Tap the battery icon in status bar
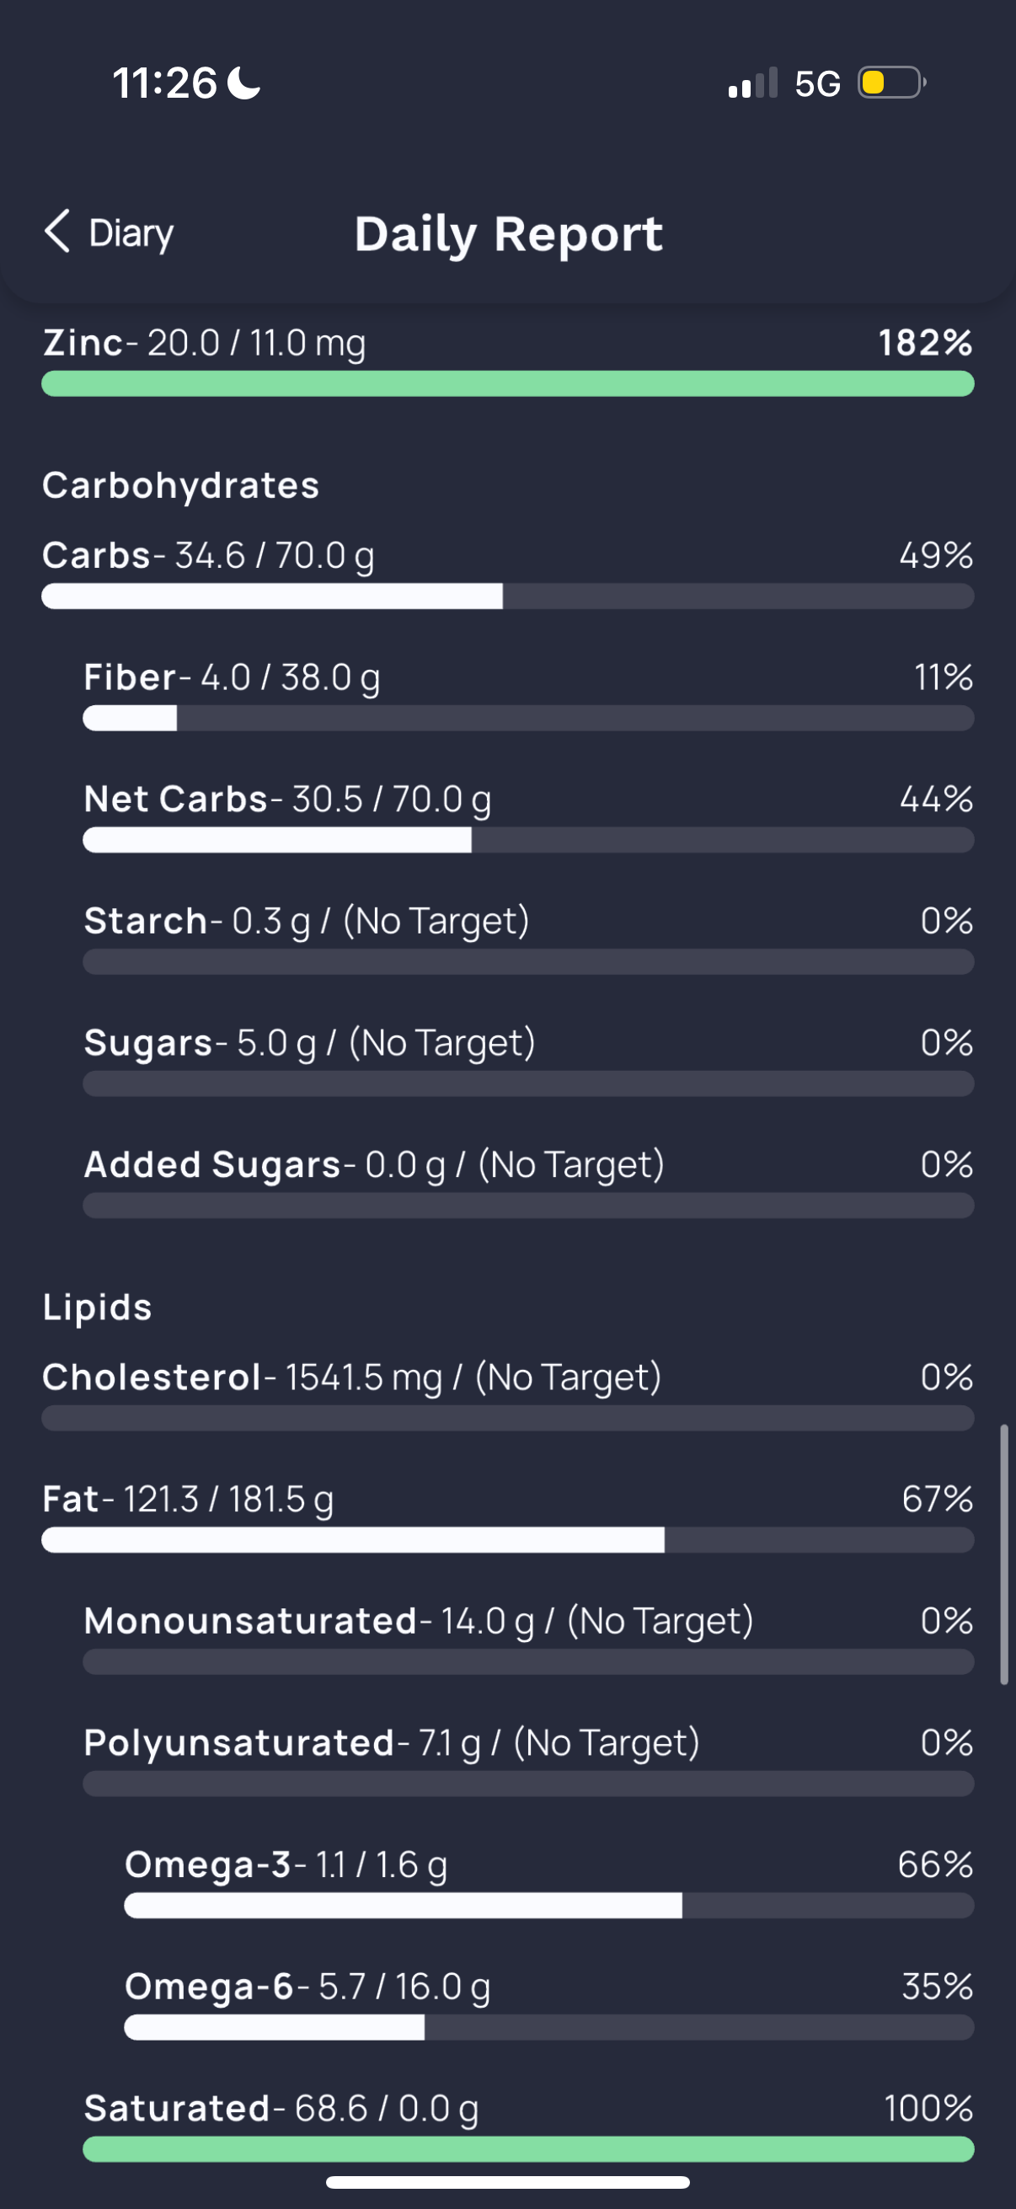 (x=890, y=83)
